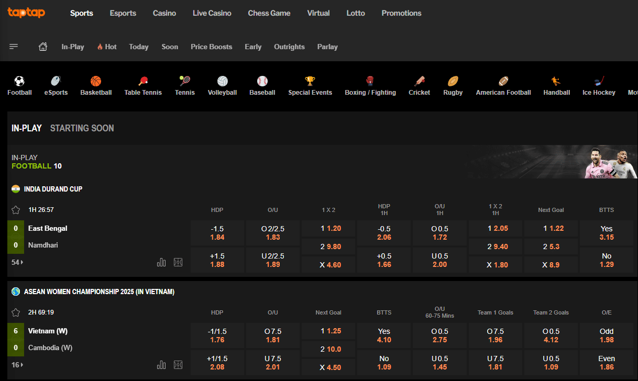Click the home icon in the navigation bar
The width and height of the screenshot is (638, 381).
[x=42, y=47]
